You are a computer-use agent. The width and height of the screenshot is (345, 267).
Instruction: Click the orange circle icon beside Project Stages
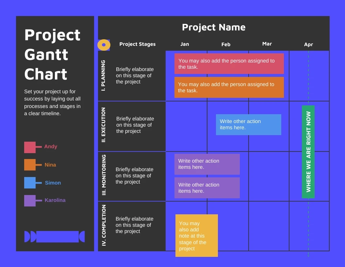[x=104, y=45]
